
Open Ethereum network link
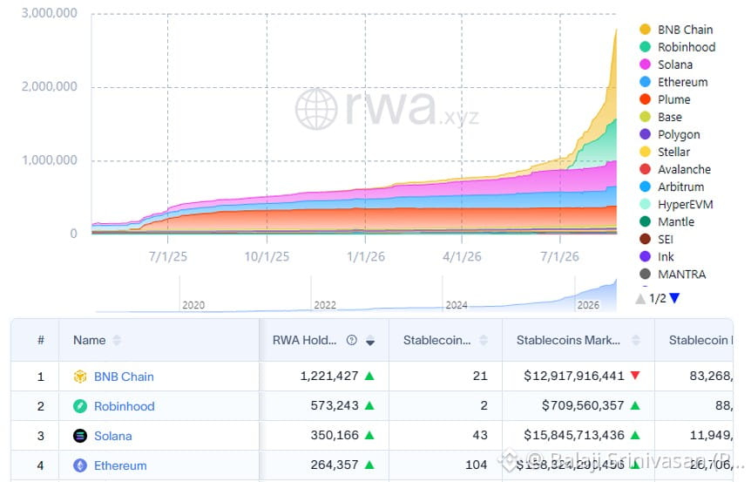click(120, 465)
